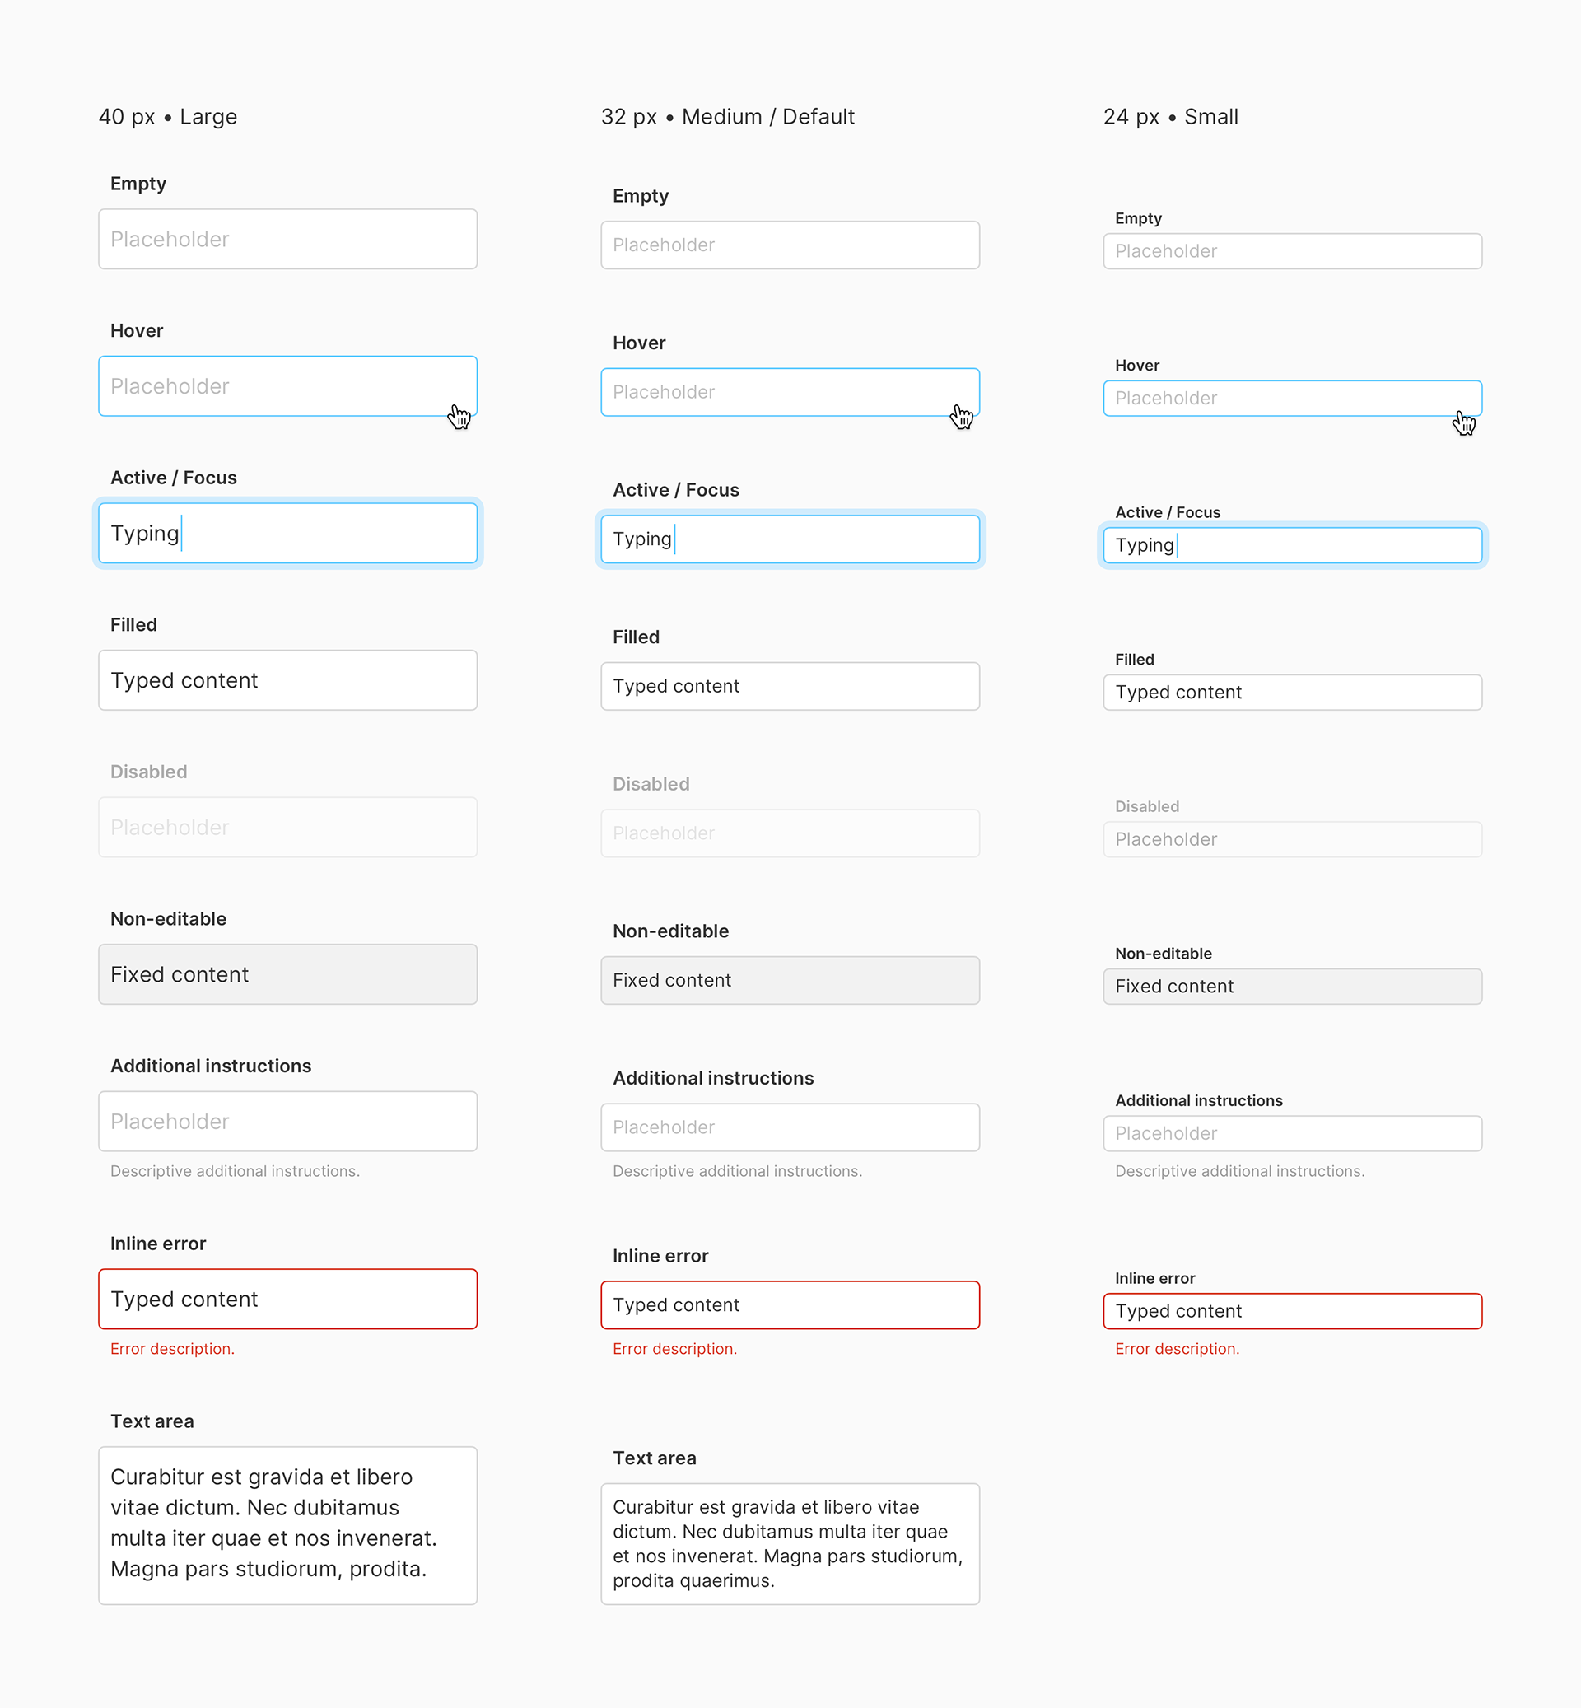1581x1708 pixels.
Task: Click the Medium Disabled placeholder field
Action: click(790, 833)
